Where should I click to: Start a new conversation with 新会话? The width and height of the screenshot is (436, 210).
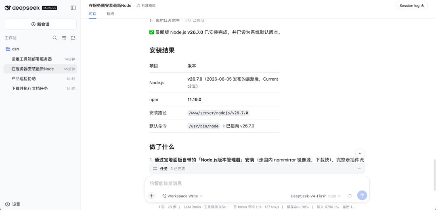(x=40, y=24)
